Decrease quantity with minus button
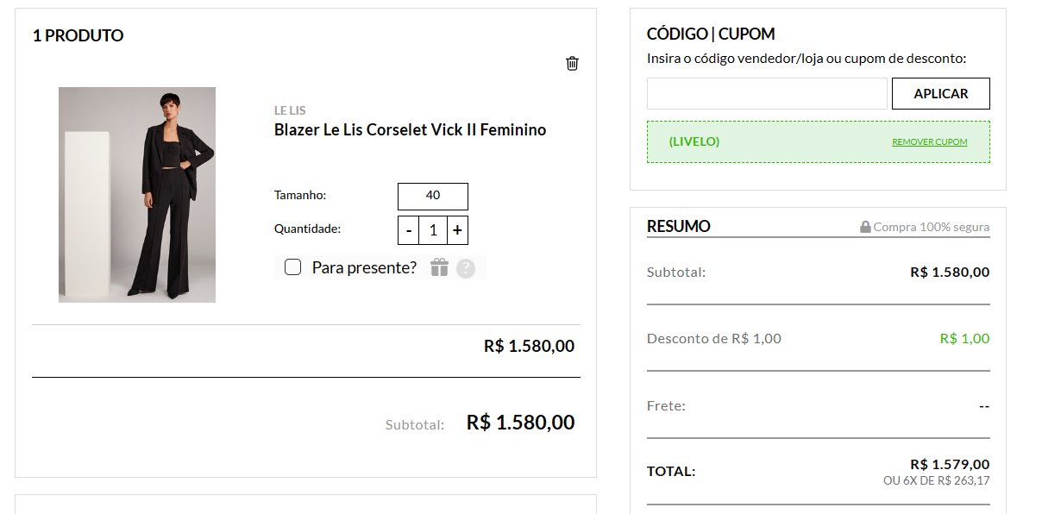The image size is (1042, 514). tap(409, 230)
